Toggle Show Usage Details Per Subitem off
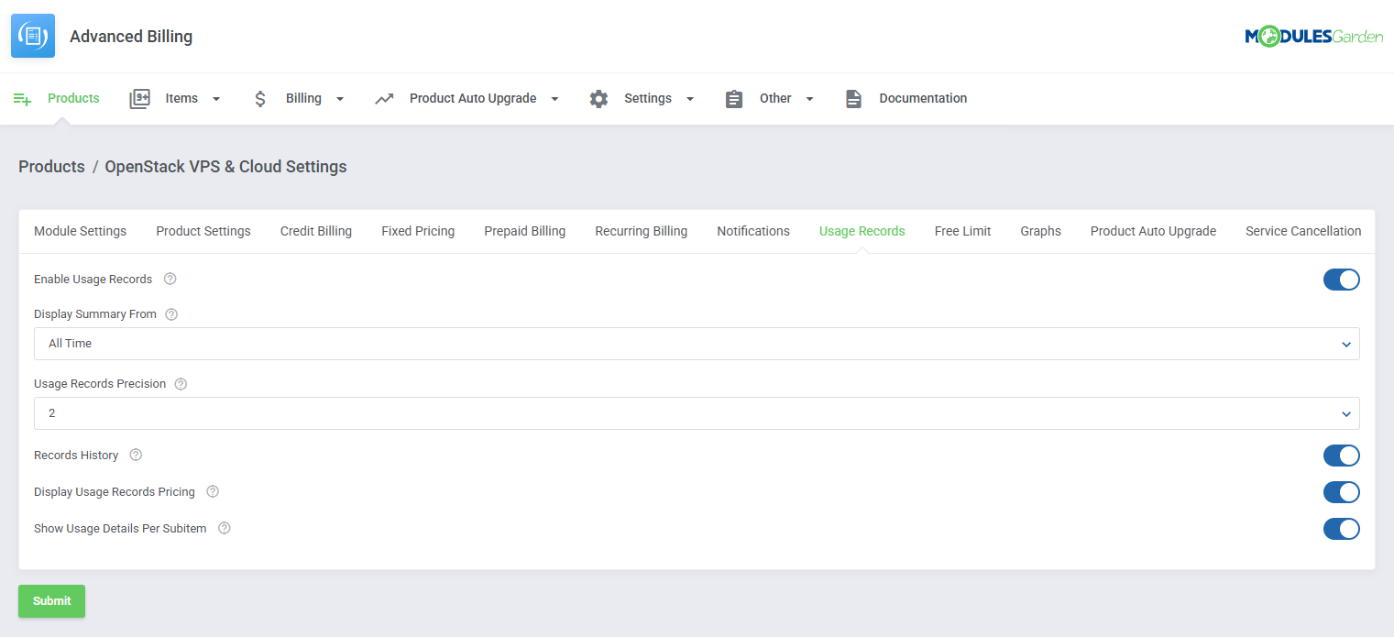The width and height of the screenshot is (1394, 637). coord(1341,529)
